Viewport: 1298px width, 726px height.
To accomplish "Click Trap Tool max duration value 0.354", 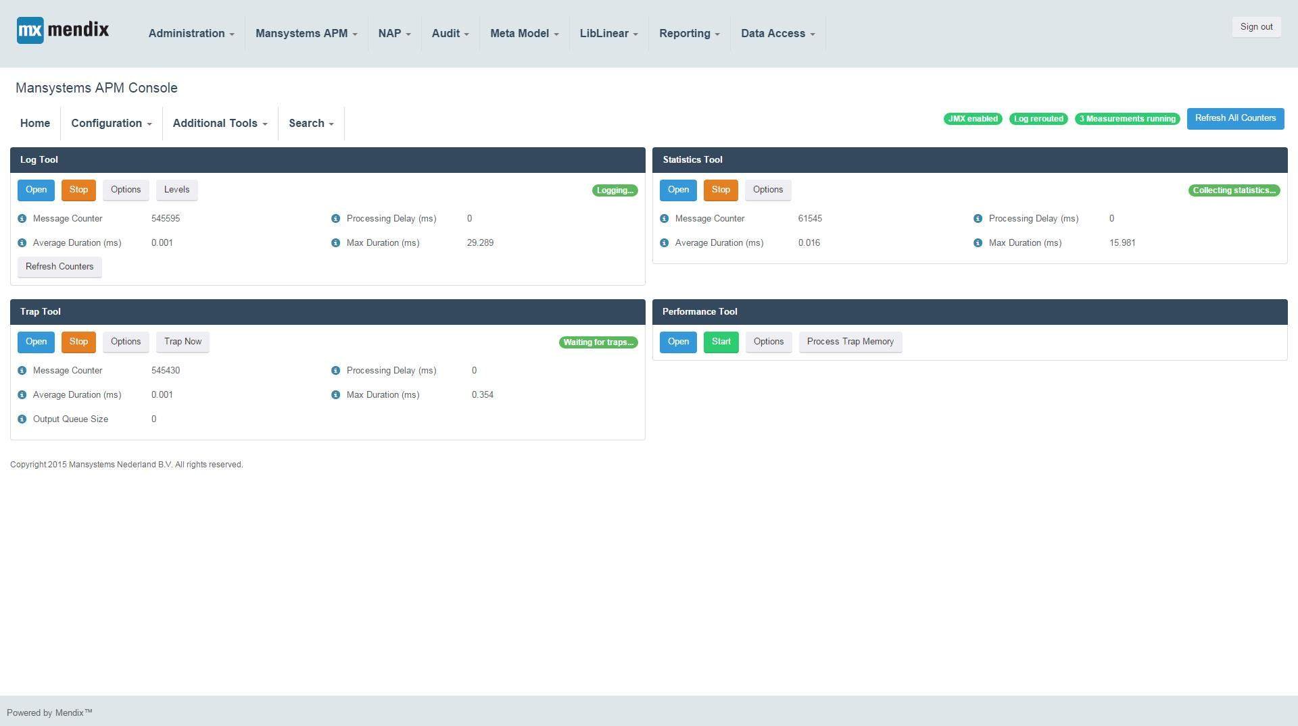I will [x=483, y=395].
